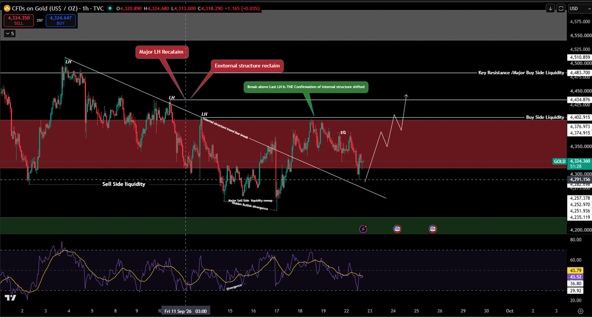Select the Eexternal structure reclaim callout
The height and width of the screenshot is (317, 592).
pos(247,65)
